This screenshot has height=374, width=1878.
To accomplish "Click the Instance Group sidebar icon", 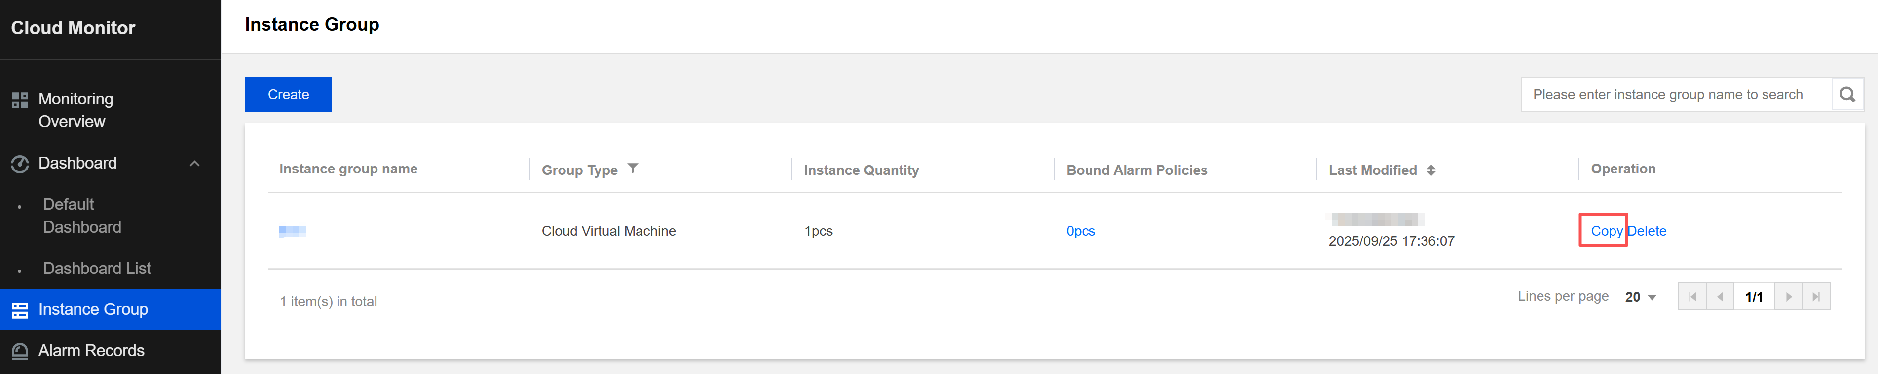I will click(20, 310).
